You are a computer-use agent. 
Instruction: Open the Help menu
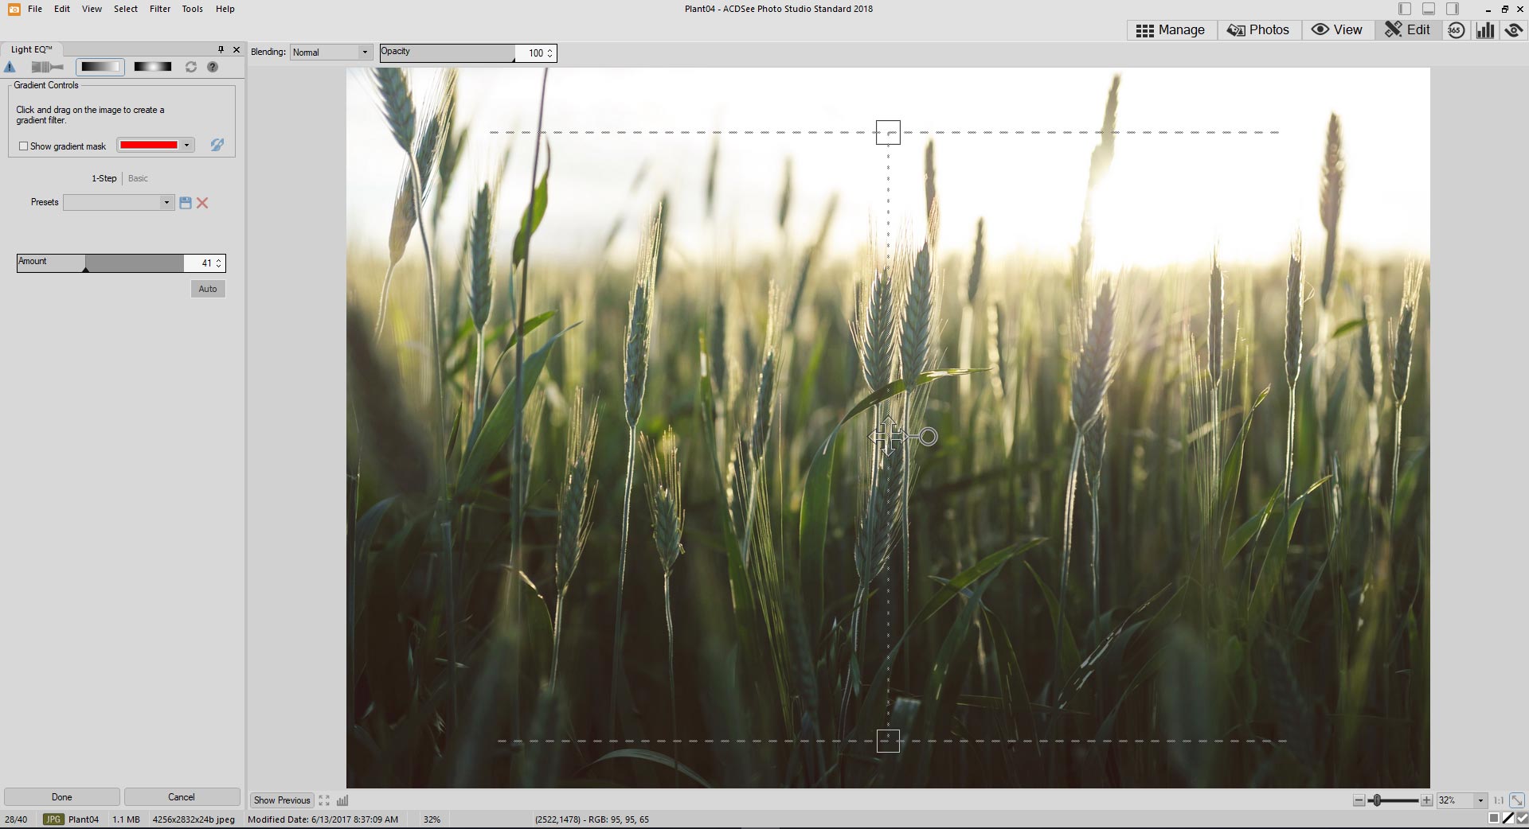(x=225, y=9)
